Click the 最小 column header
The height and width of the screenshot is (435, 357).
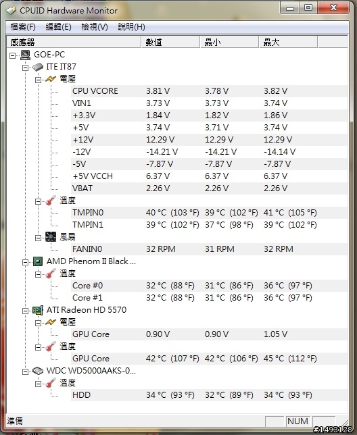[229, 42]
